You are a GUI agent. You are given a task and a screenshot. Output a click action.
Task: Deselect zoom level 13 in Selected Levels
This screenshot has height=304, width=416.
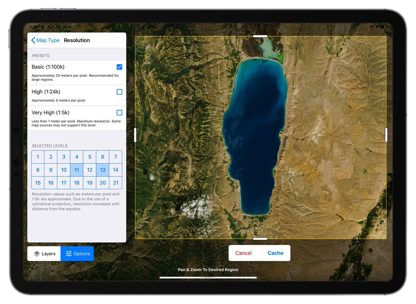pyautogui.click(x=103, y=170)
